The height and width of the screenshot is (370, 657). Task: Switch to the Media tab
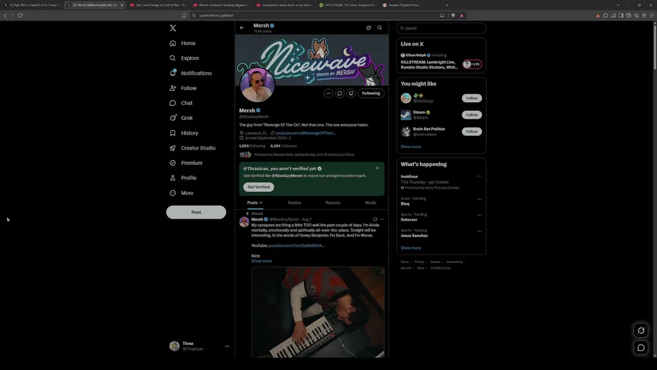371,202
